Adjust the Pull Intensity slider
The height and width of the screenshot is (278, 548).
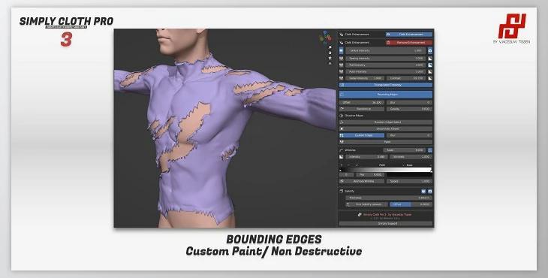tap(386, 65)
